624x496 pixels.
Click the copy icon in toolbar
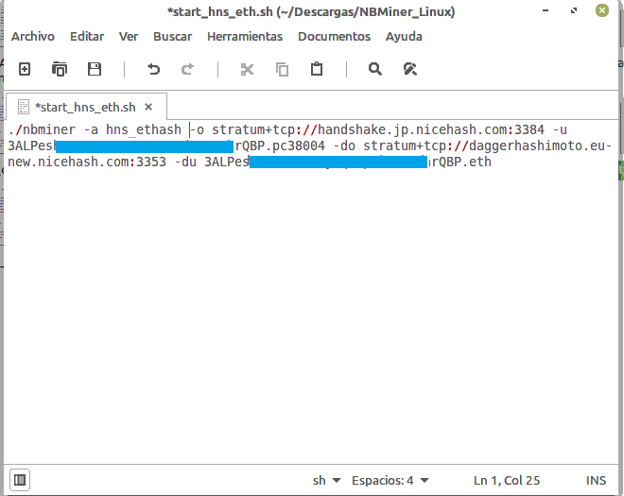282,70
